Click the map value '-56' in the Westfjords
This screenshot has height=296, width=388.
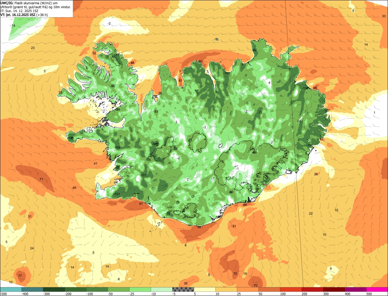112,86
